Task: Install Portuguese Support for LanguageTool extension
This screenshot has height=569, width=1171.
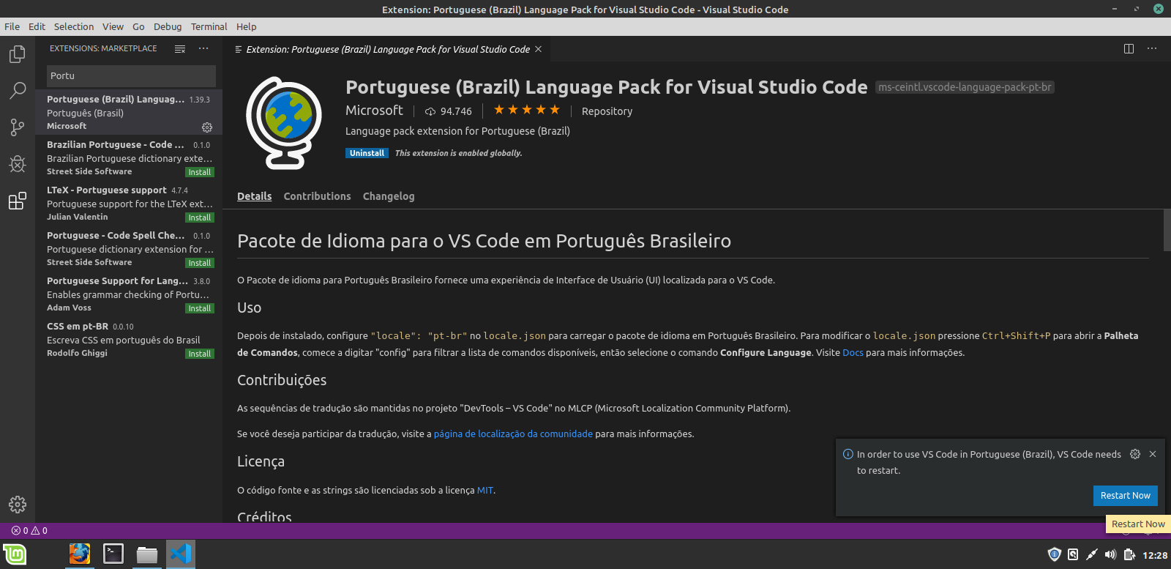Action: pyautogui.click(x=199, y=308)
